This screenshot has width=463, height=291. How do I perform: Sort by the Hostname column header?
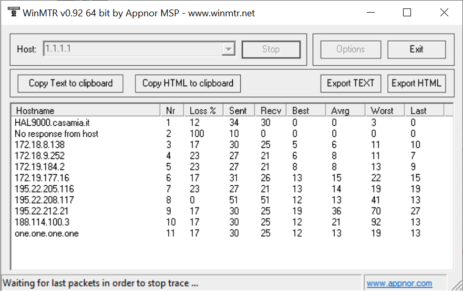pyautogui.click(x=86, y=111)
